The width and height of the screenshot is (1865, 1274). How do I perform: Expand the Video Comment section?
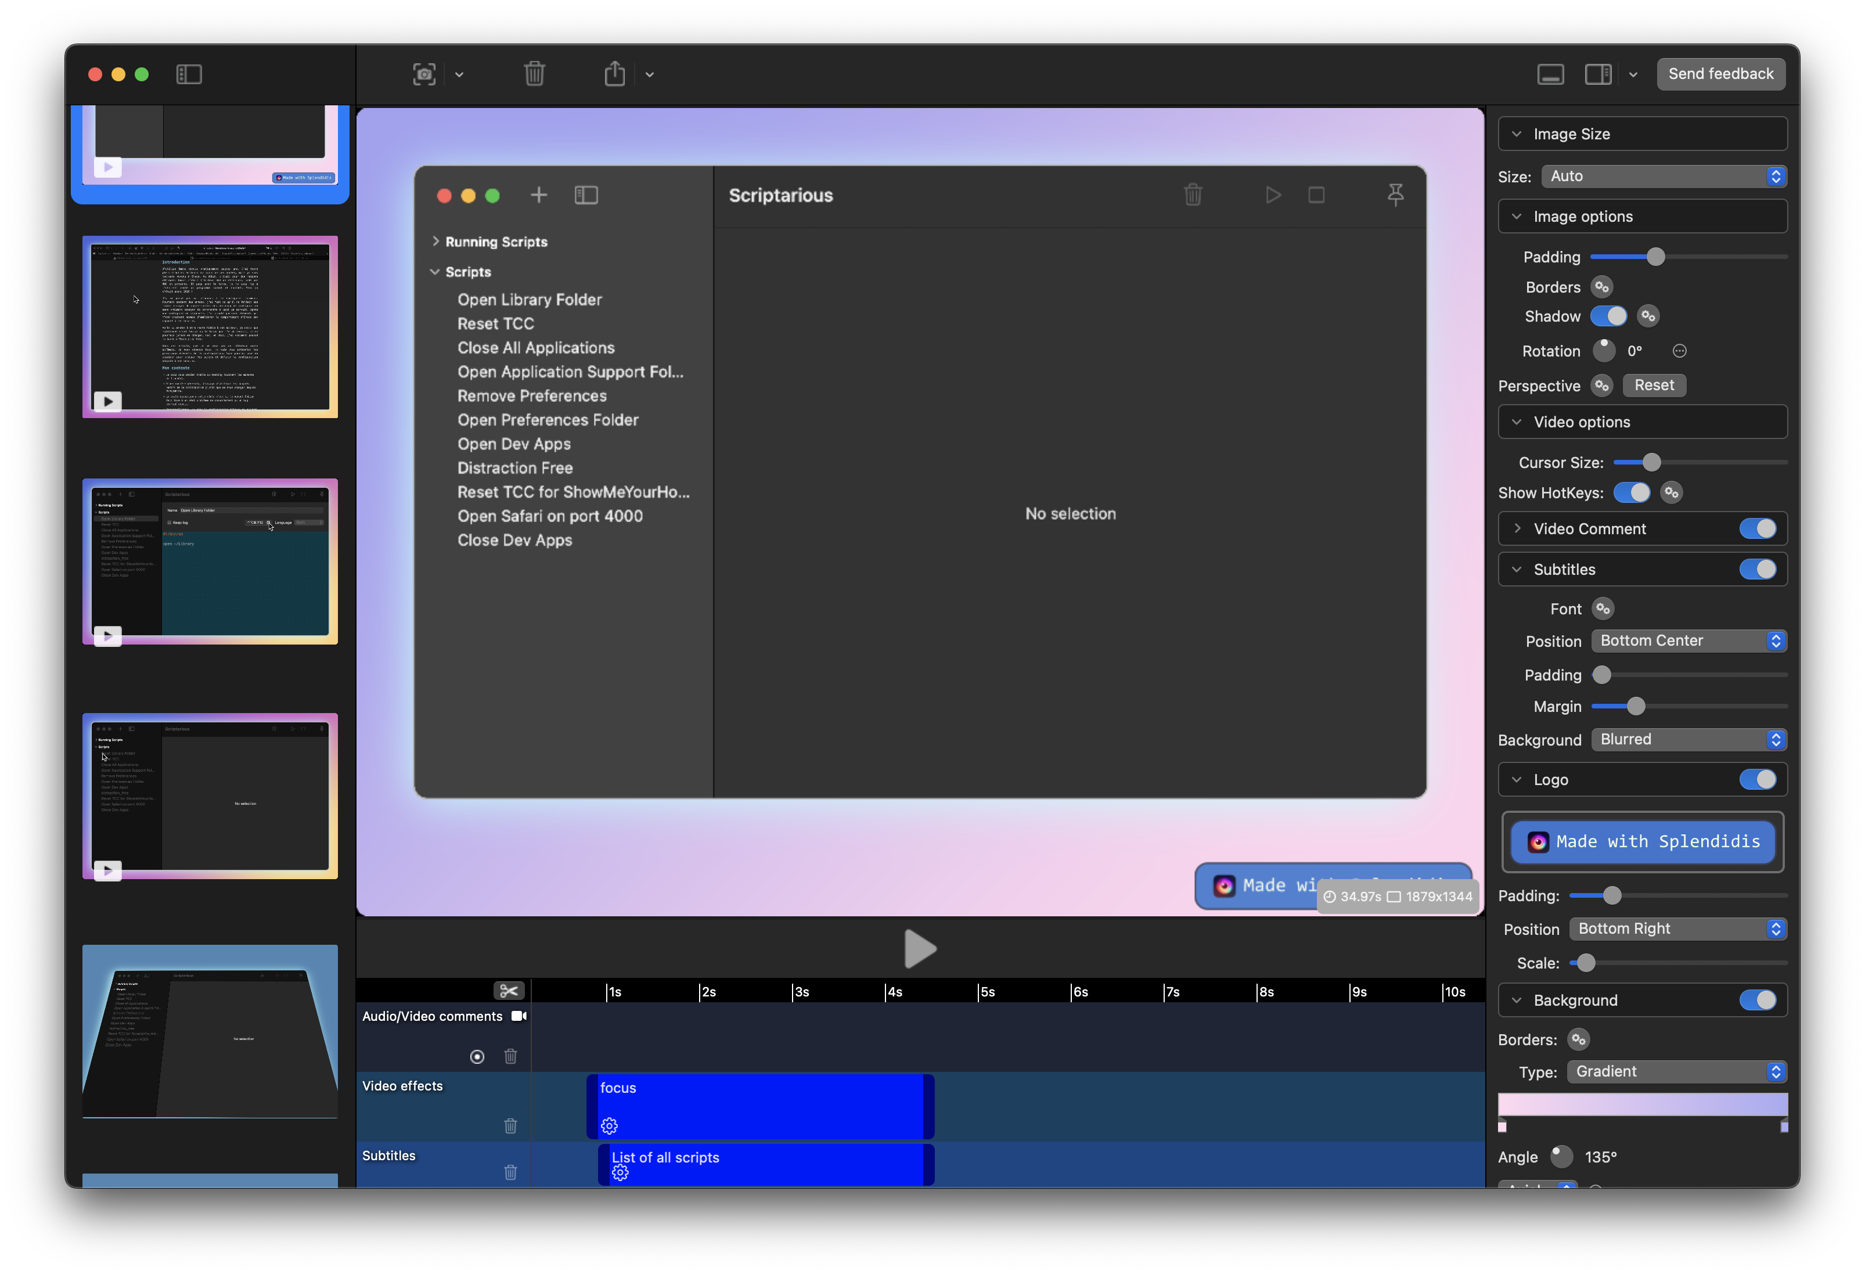(x=1517, y=528)
